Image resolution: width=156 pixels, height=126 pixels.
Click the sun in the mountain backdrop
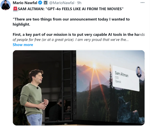tap(94, 66)
